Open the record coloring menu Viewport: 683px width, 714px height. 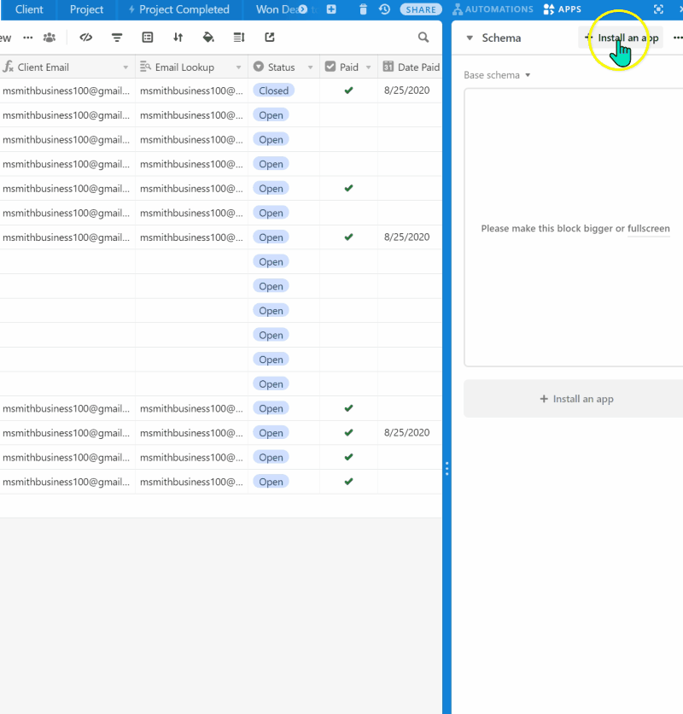click(x=207, y=38)
